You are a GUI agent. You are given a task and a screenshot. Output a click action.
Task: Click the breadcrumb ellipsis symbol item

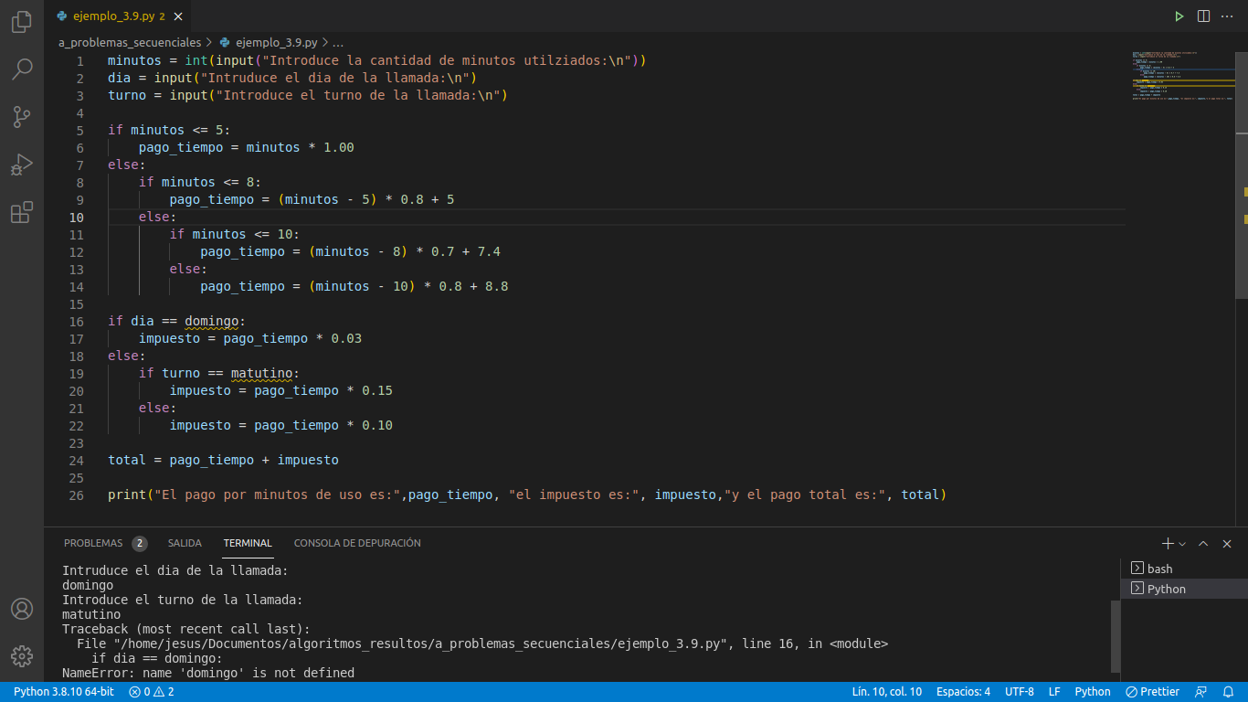tap(338, 42)
